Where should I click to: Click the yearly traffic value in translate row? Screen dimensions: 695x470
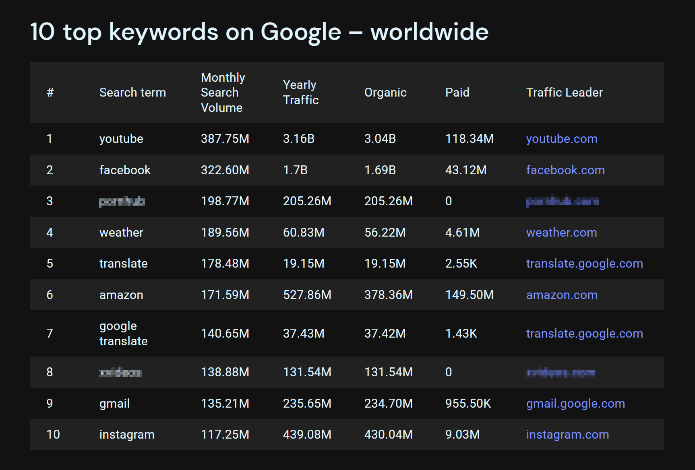[x=304, y=264]
